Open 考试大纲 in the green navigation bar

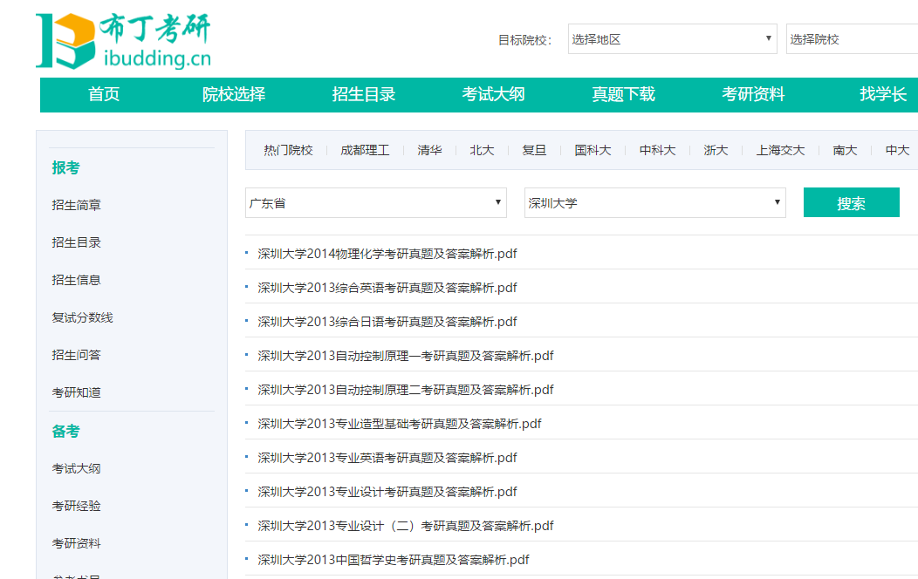pos(494,94)
